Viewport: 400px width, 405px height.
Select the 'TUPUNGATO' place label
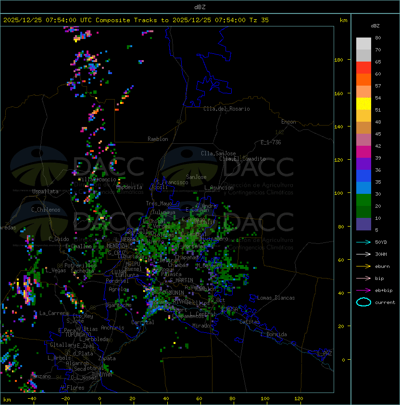tap(78, 335)
